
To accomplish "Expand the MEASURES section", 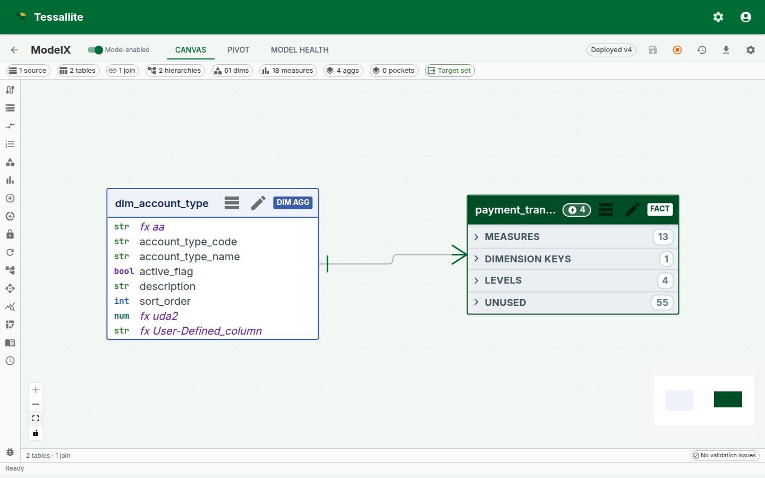I will pos(573,237).
